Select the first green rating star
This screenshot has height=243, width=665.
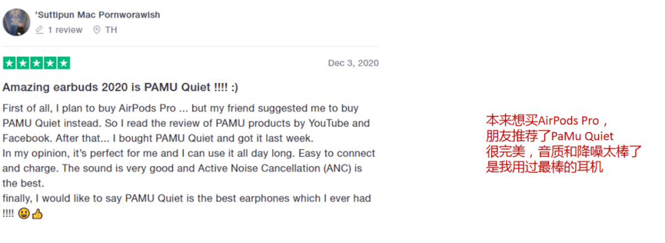coord(9,63)
